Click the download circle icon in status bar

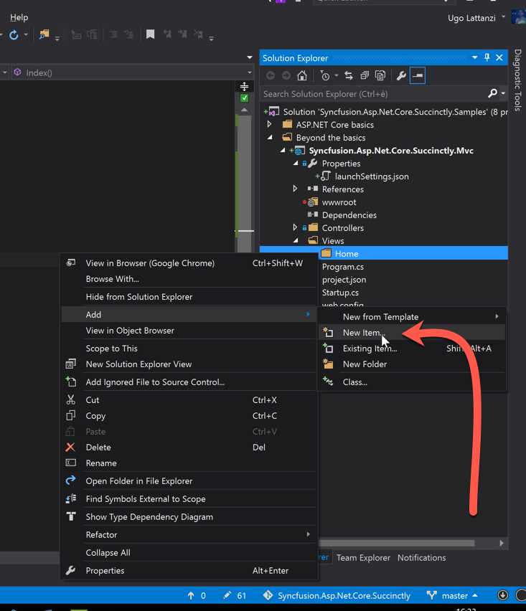[x=503, y=595]
